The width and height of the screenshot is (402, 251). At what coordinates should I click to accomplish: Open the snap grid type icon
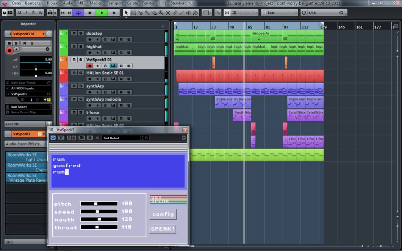tap(234, 13)
